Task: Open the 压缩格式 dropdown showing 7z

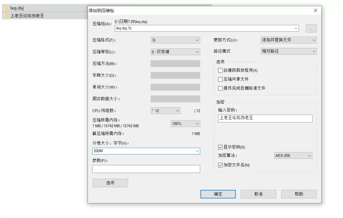Action: point(175,40)
